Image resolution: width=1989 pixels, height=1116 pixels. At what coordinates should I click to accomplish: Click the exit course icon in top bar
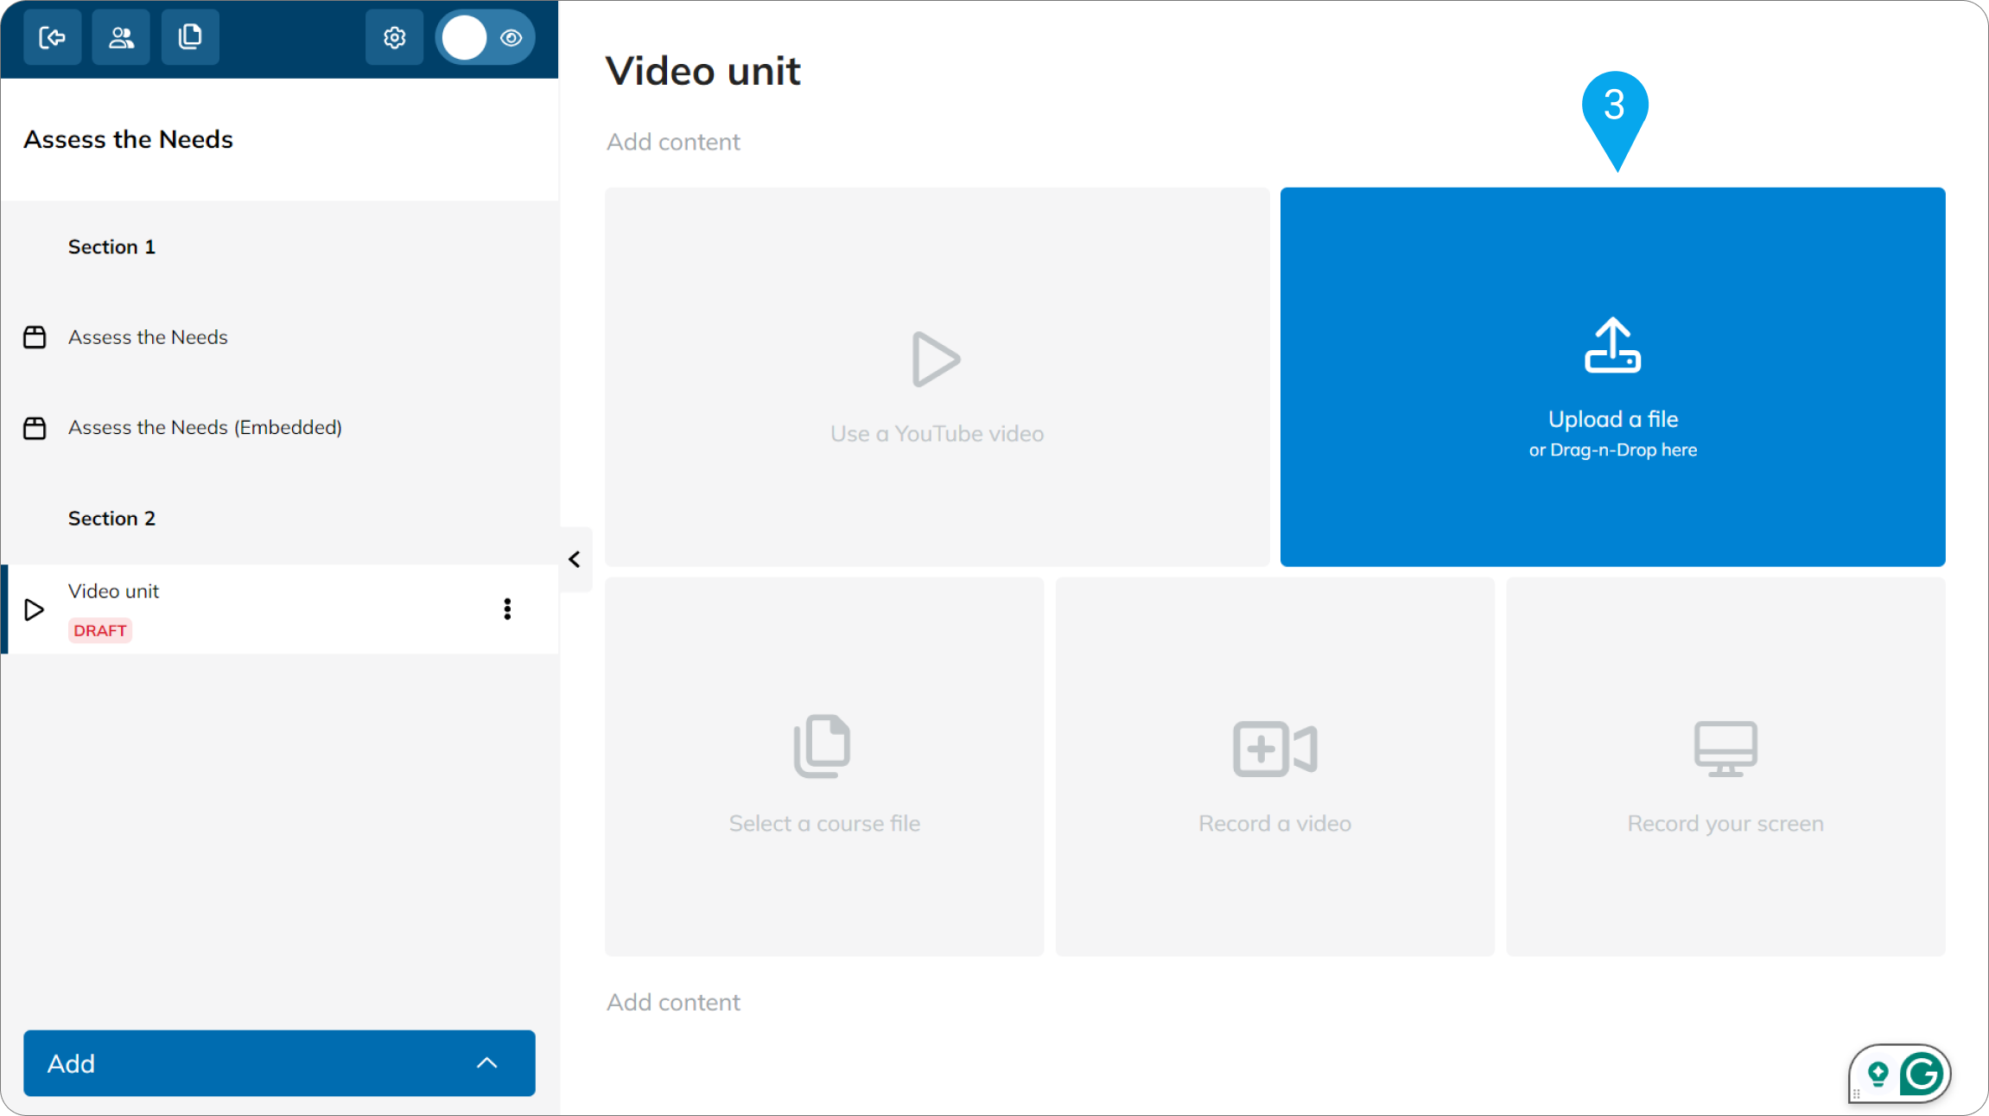53,37
